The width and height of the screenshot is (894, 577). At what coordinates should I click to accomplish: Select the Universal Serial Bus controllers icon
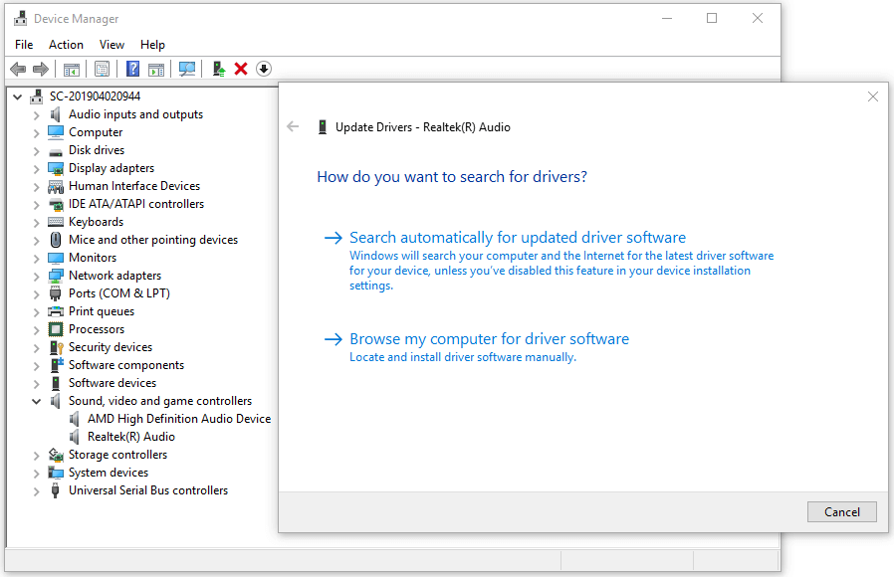[56, 490]
